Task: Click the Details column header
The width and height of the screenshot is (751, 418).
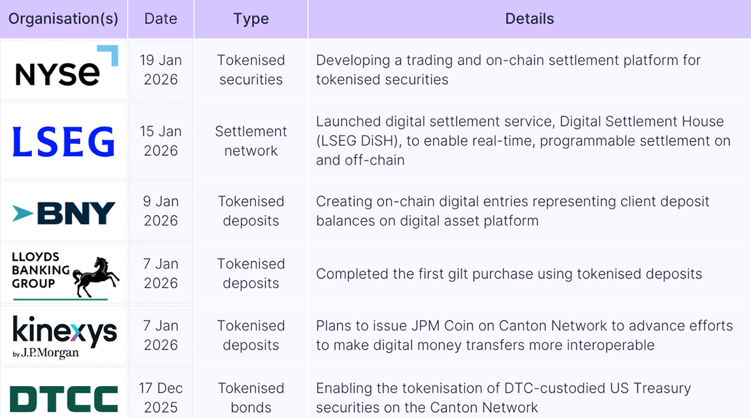Action: (x=529, y=19)
